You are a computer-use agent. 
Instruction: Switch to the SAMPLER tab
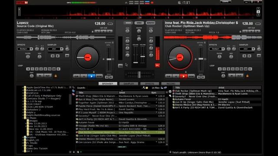(129, 84)
